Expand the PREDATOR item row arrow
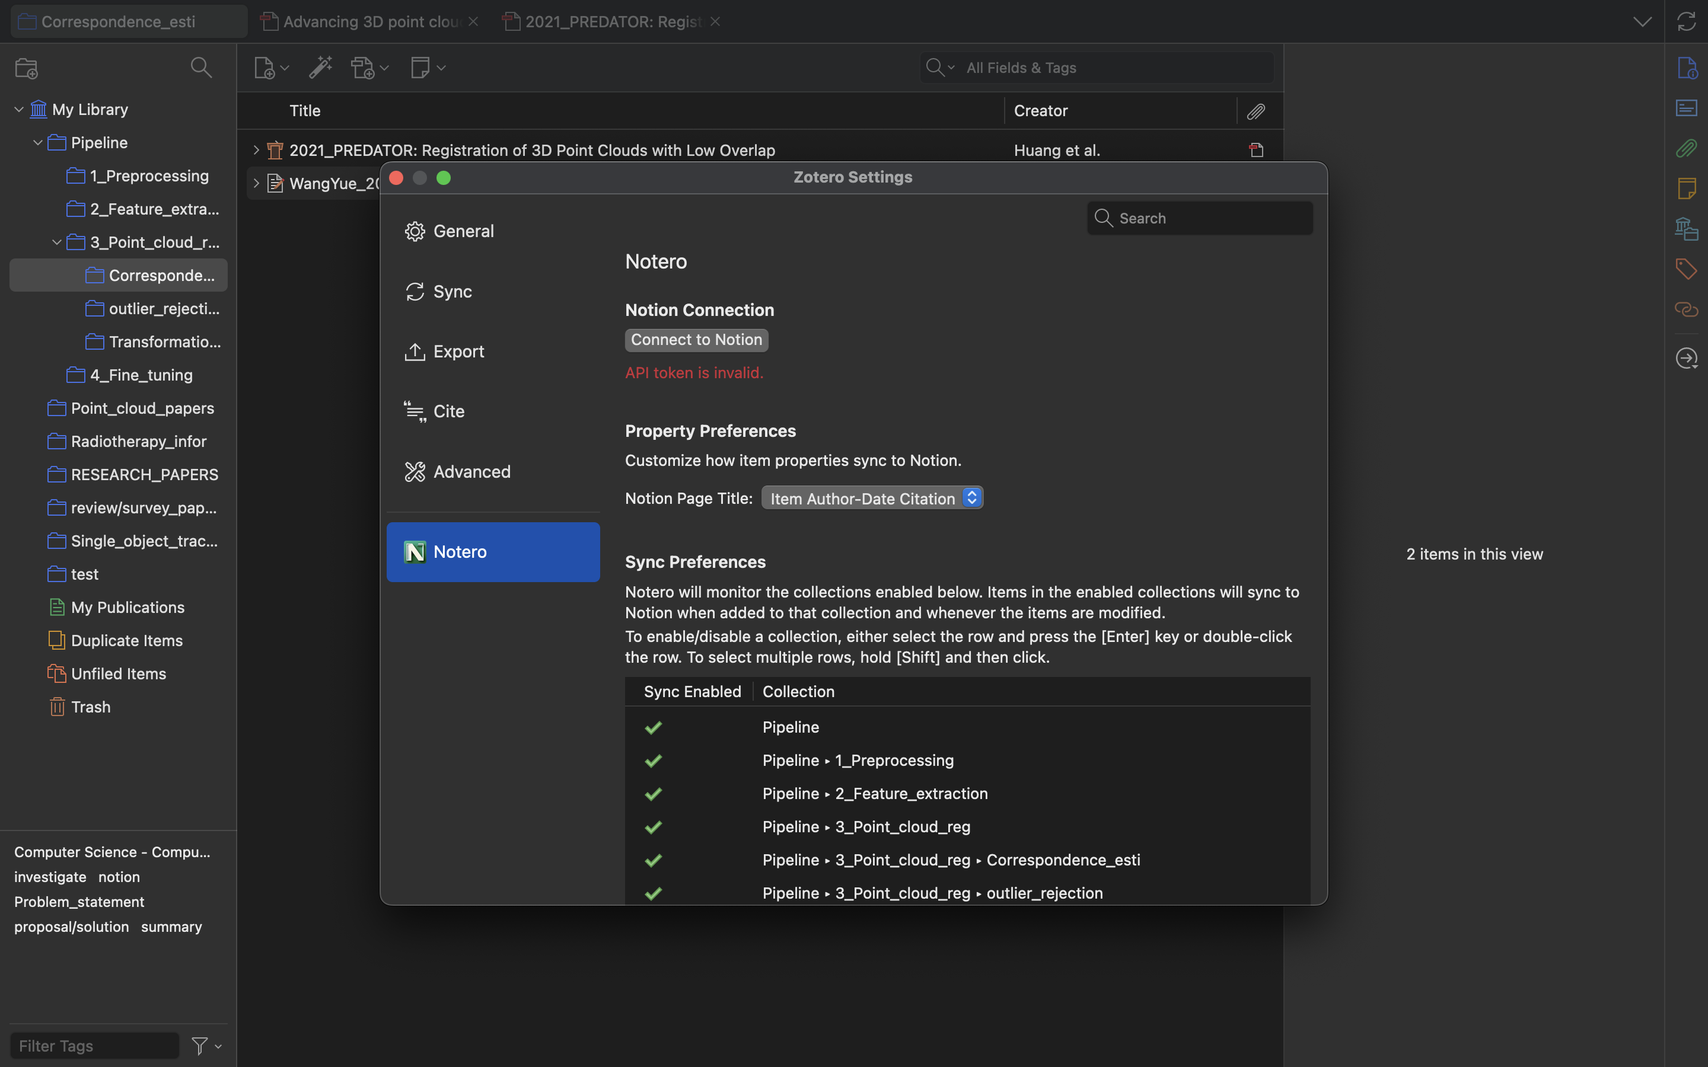This screenshot has height=1067, width=1708. (x=256, y=151)
